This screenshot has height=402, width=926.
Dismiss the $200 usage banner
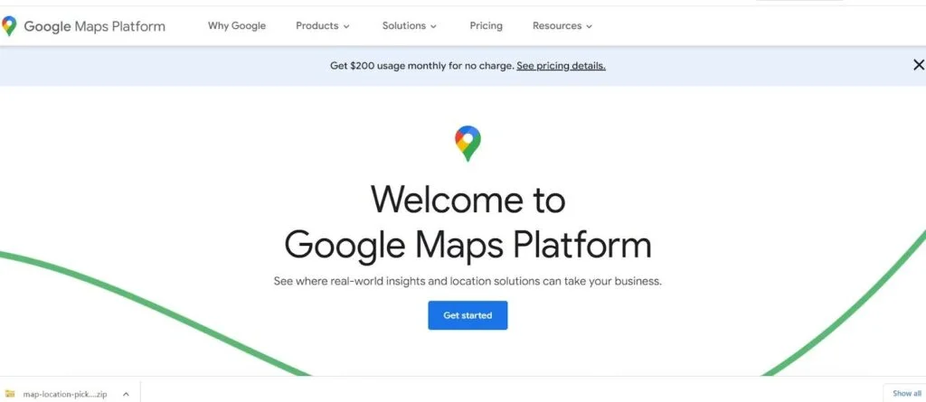tap(919, 65)
